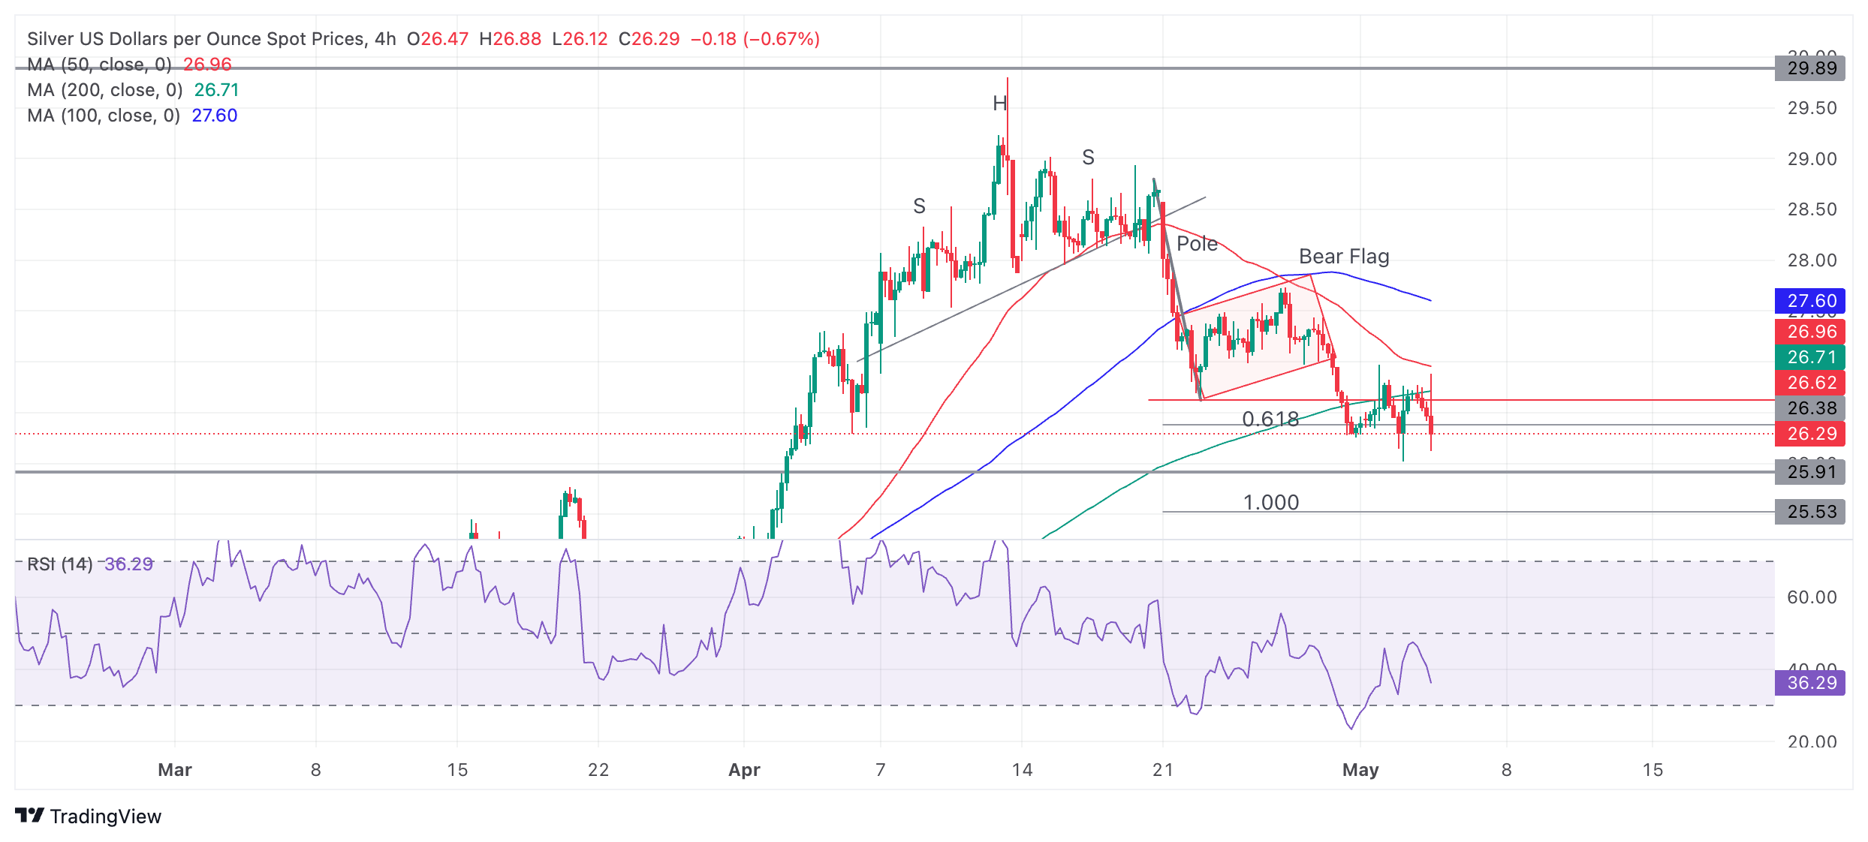This screenshot has width=1868, height=842.
Task: Click the TradingView logo icon
Action: pos(30,816)
